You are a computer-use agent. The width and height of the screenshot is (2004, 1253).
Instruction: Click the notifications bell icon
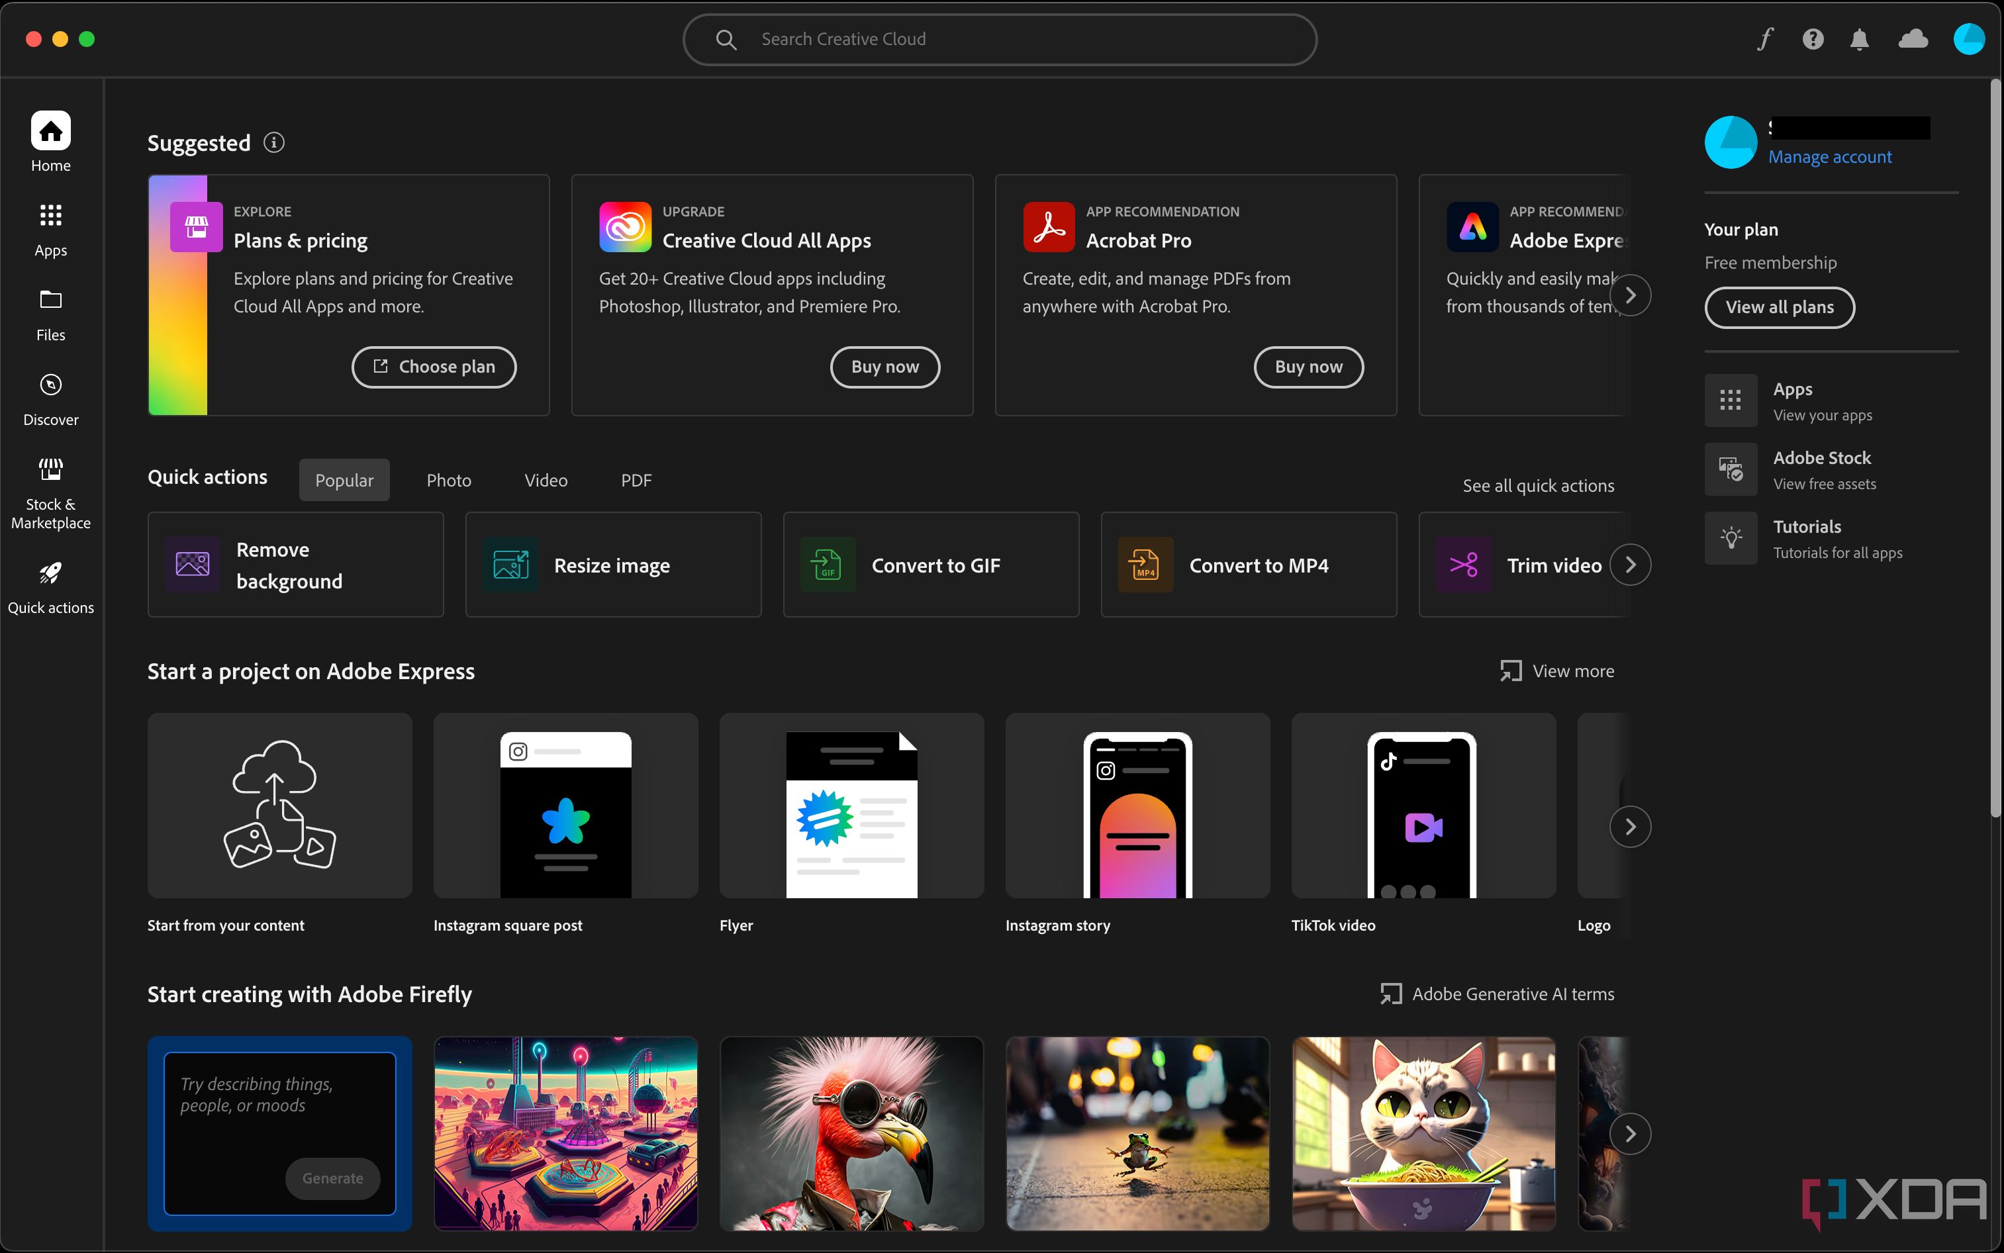pos(1861,39)
